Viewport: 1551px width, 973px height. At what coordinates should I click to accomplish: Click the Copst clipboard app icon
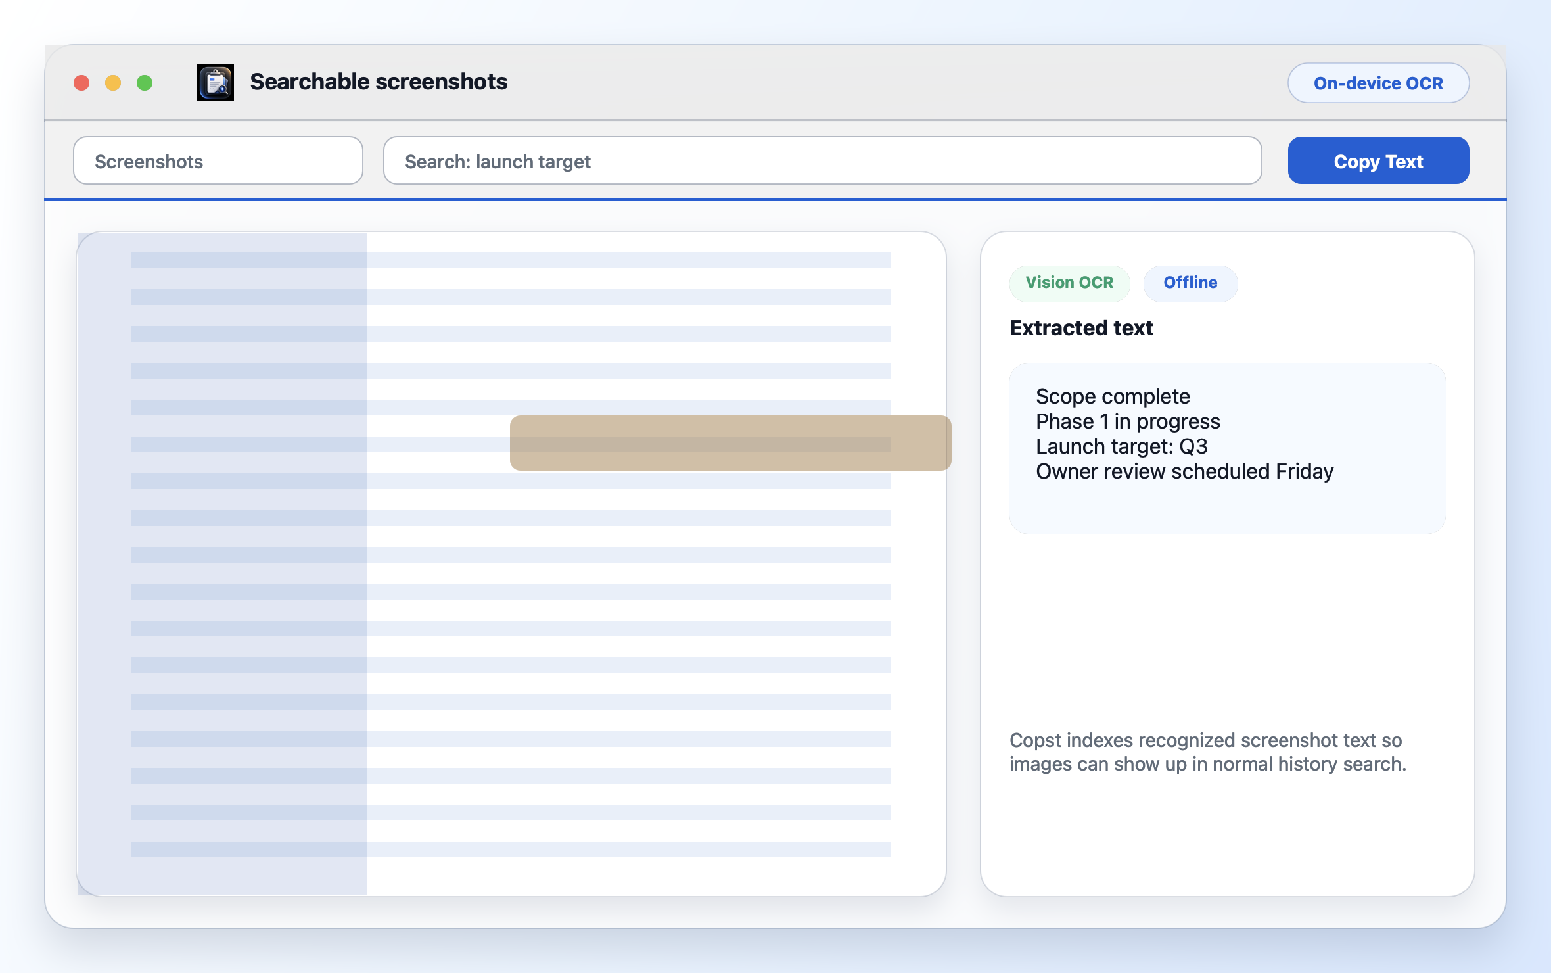click(216, 83)
